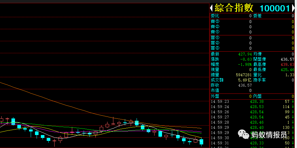Select the 買③ bid row label
The image size is (297, 148).
click(x=215, y=48)
